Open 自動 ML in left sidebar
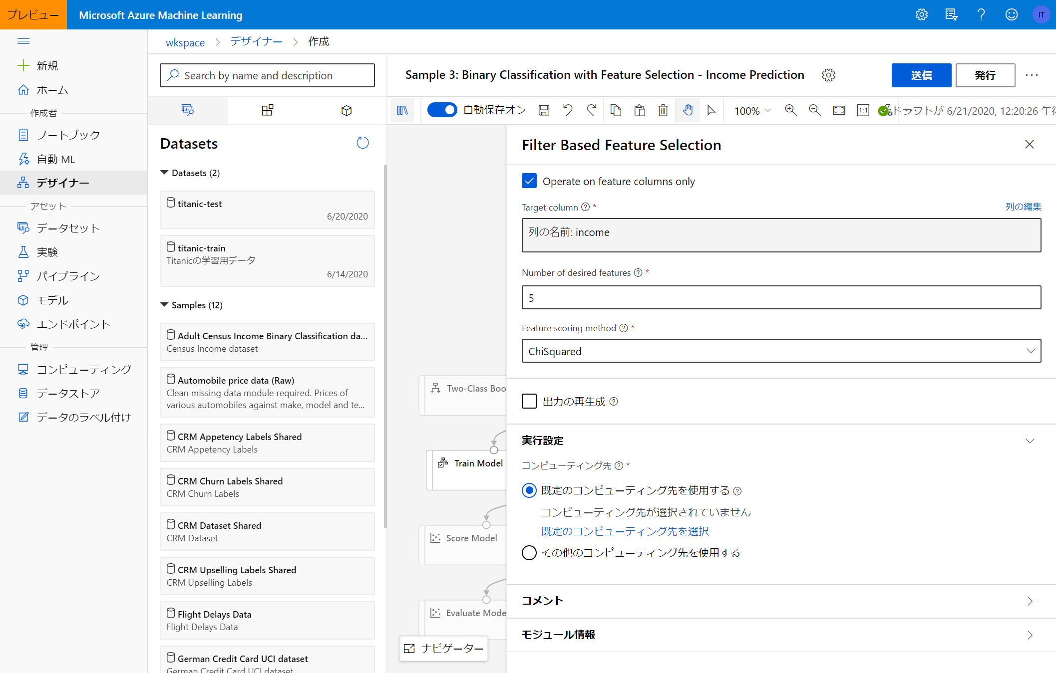 (x=56, y=159)
